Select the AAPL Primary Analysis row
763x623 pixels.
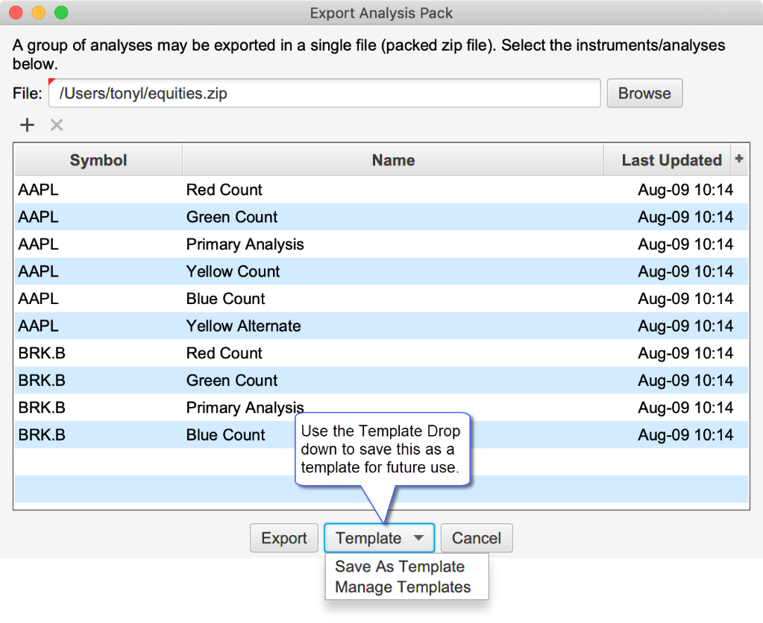tap(245, 244)
